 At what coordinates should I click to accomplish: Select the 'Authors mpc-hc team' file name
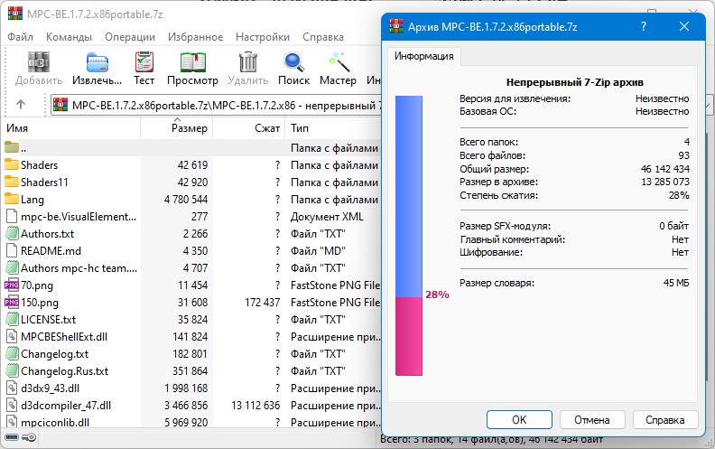(x=79, y=267)
